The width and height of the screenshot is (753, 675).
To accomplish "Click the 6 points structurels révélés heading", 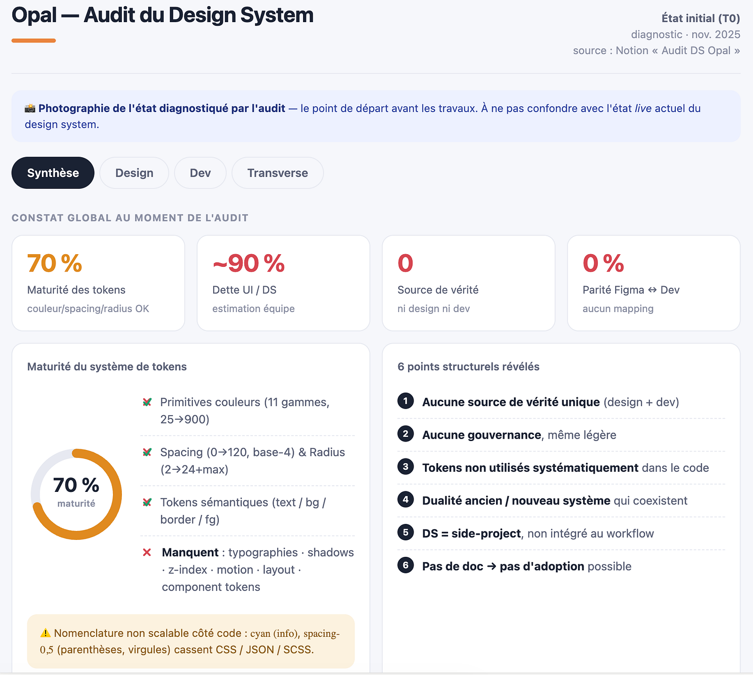I will coord(469,367).
